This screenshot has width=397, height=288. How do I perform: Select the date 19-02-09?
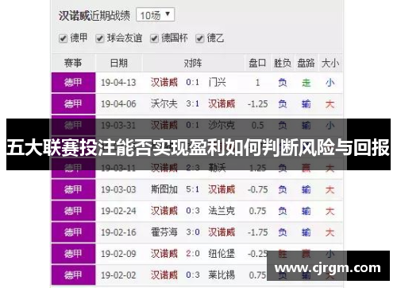point(118,254)
